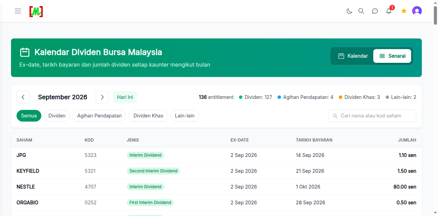This screenshot has width=438, height=216.
Task: Click the yellow star icon
Action: tap(404, 11)
